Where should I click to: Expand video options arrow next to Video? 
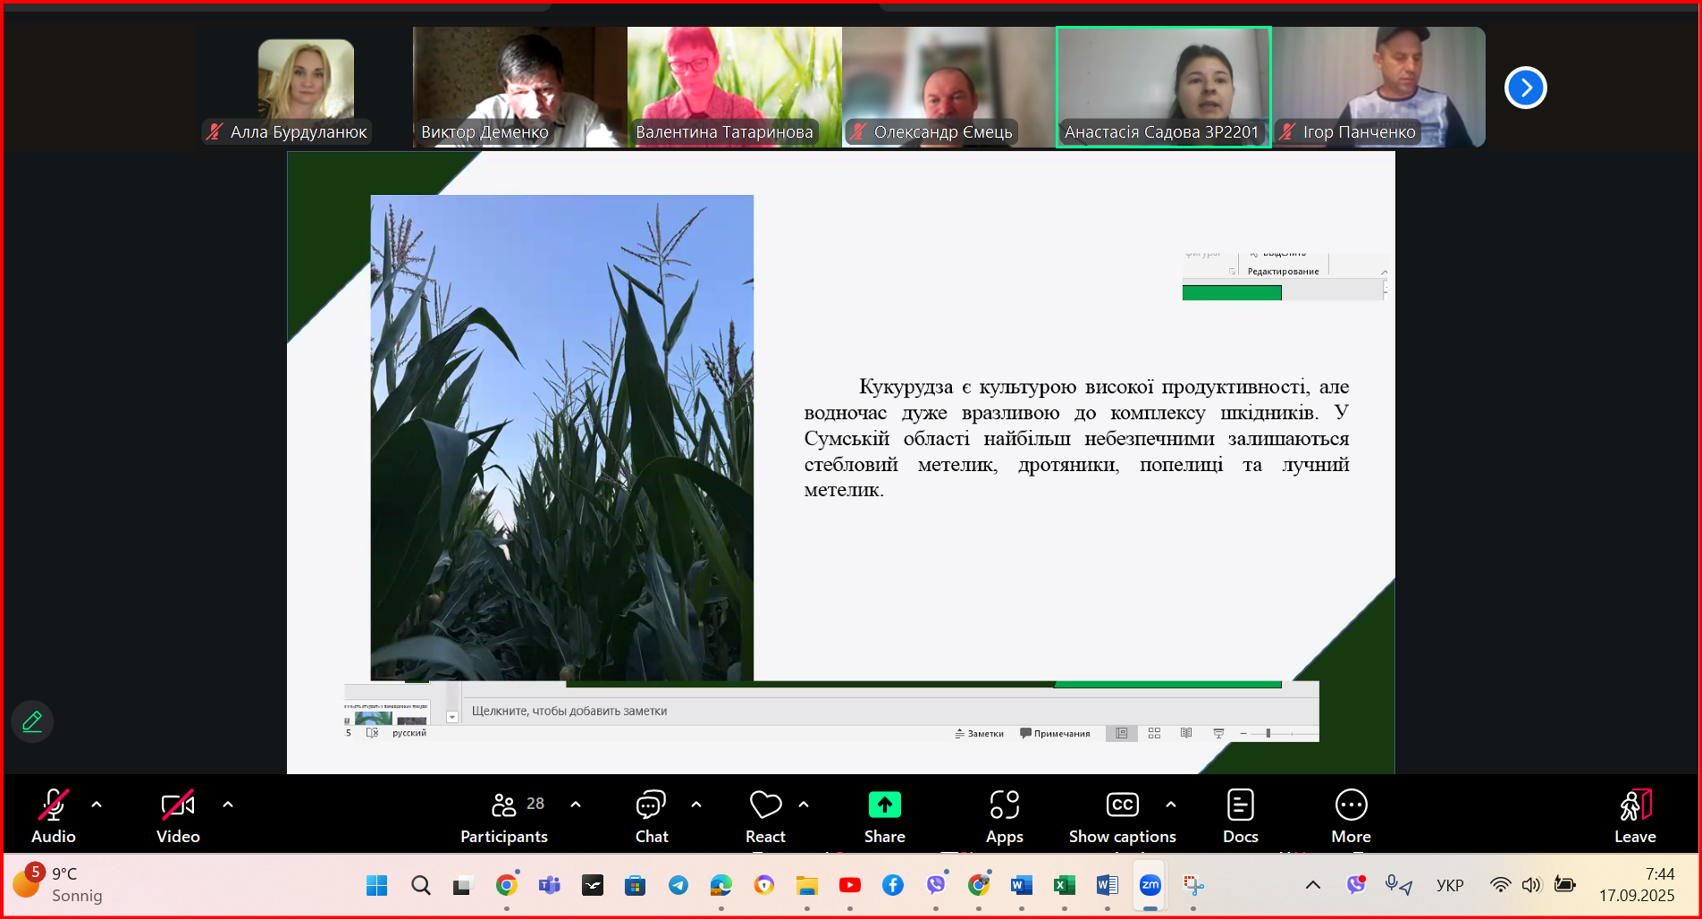(x=228, y=805)
